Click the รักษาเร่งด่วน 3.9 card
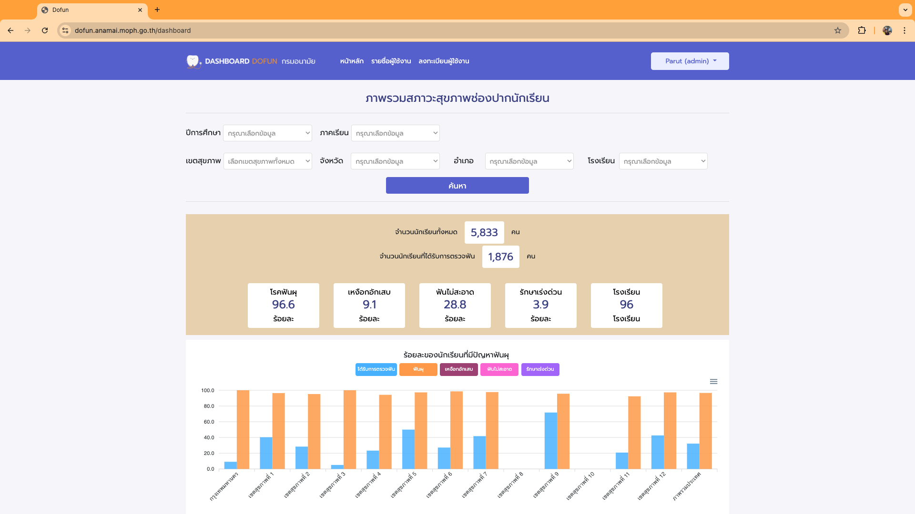The image size is (915, 514). pos(540,306)
